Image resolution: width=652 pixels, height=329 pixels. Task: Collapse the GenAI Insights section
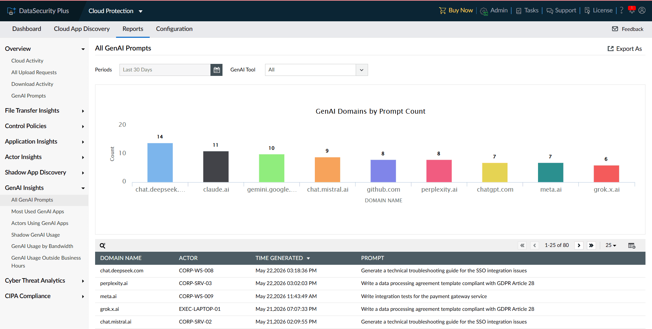[x=83, y=188]
